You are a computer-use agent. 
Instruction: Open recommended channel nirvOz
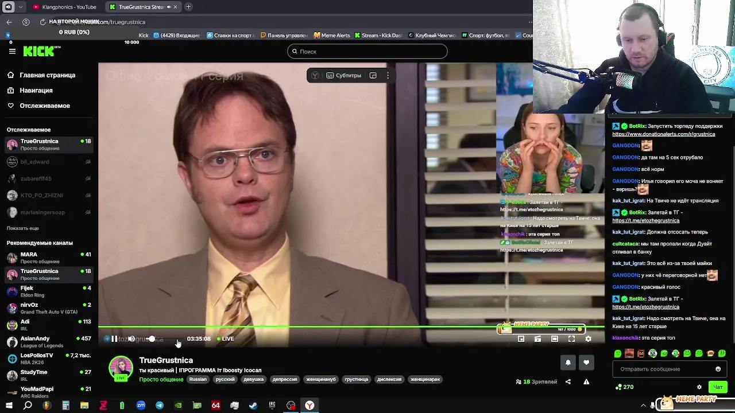pos(49,308)
